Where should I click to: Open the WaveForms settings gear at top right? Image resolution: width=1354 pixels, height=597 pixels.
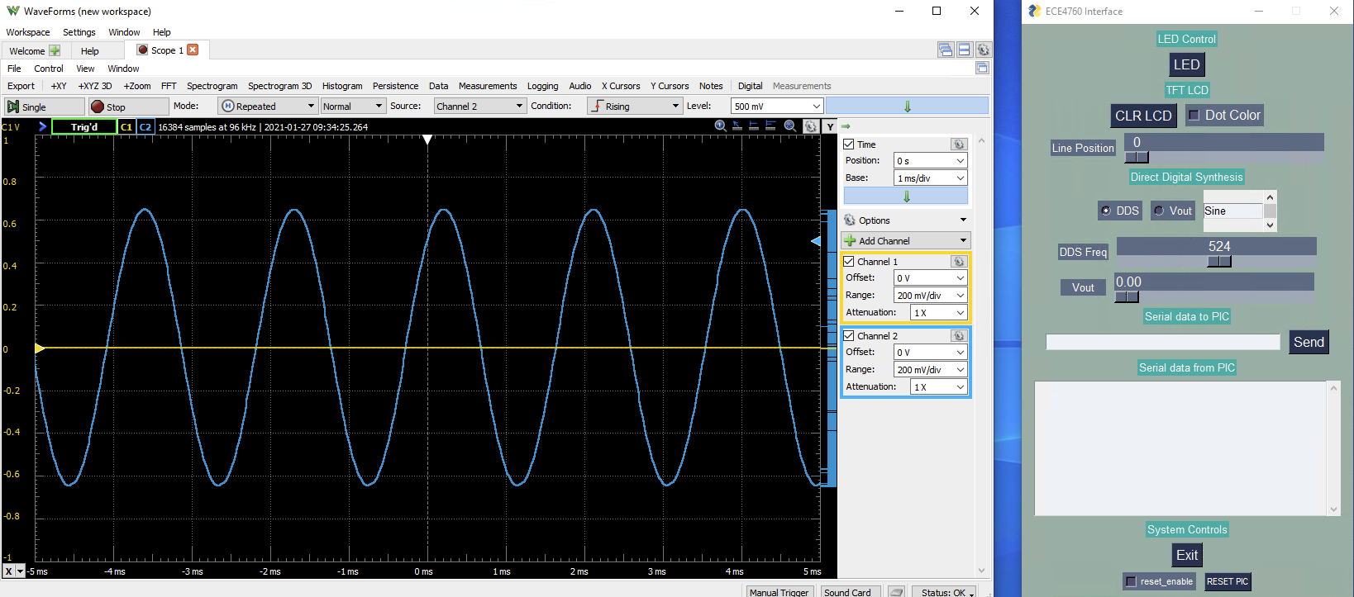[x=983, y=50]
